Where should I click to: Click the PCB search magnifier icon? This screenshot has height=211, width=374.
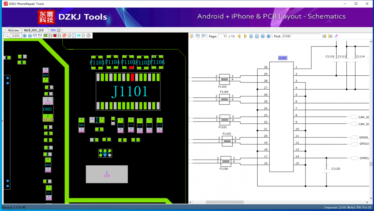click(x=7, y=36)
